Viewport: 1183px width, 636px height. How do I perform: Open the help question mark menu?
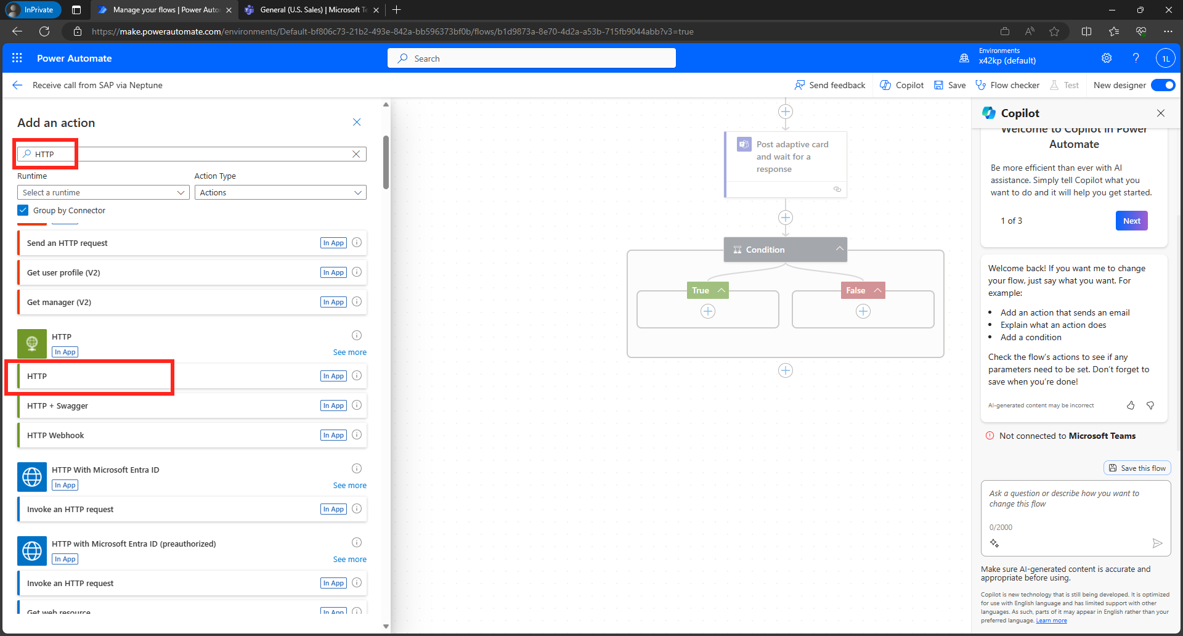click(1136, 58)
